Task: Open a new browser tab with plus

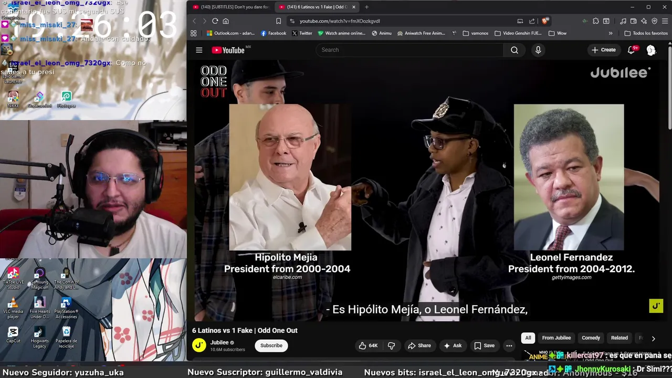Action: tap(366, 7)
